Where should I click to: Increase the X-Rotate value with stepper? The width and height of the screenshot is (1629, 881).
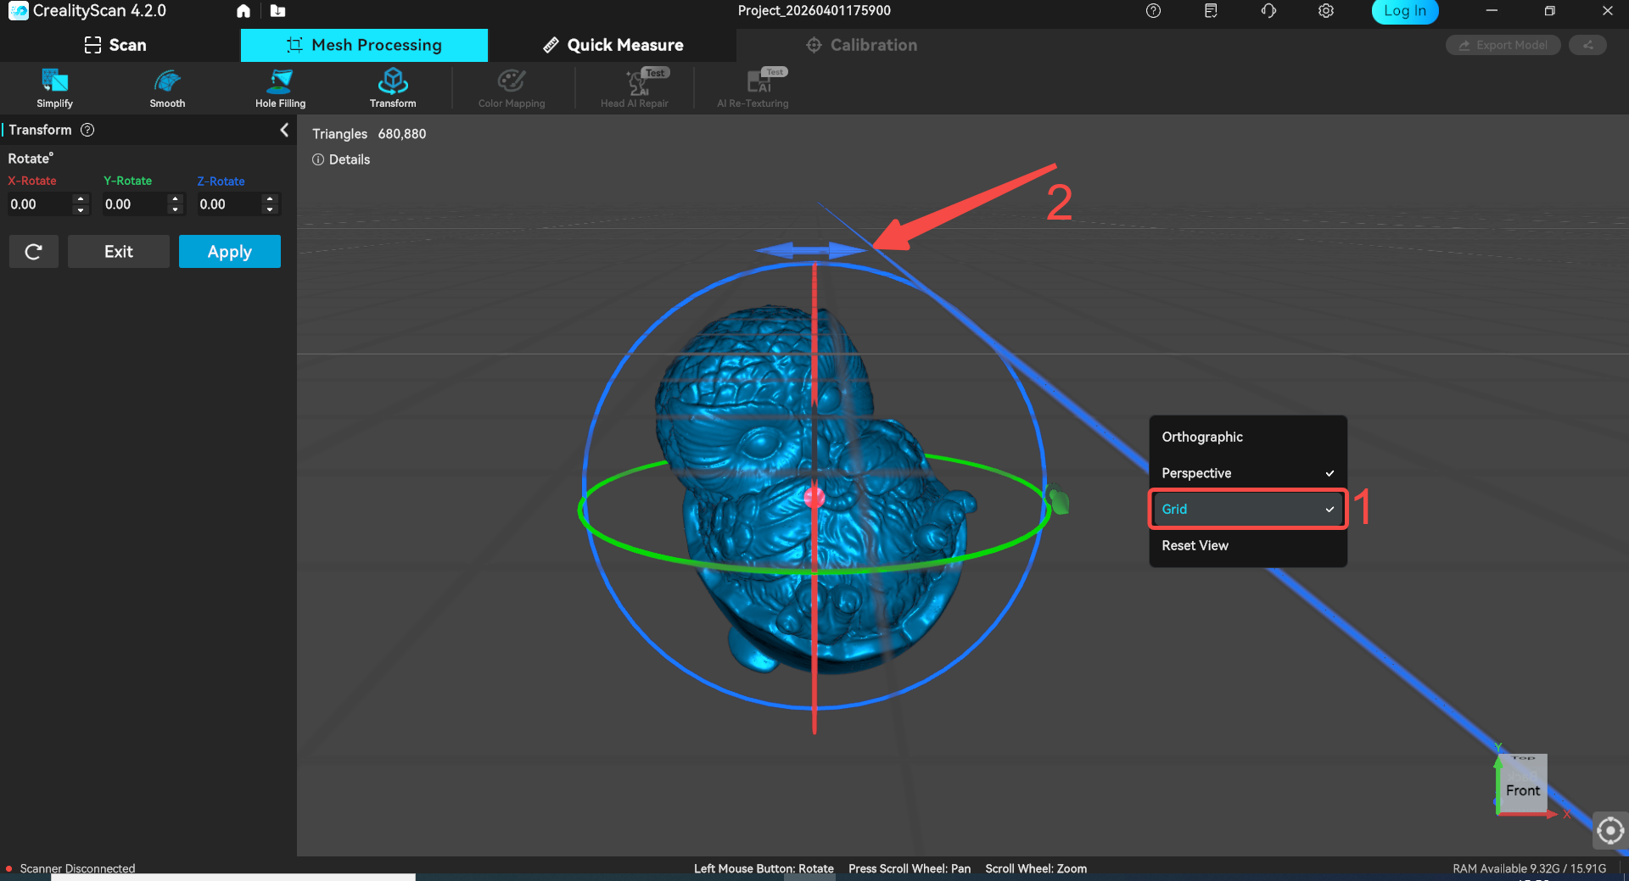tap(81, 199)
